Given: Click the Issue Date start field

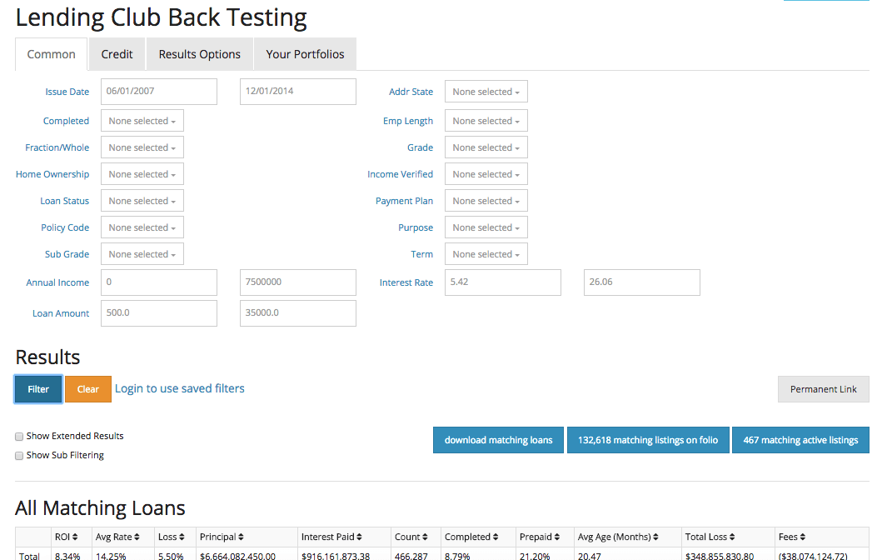Looking at the screenshot, I should [x=158, y=92].
